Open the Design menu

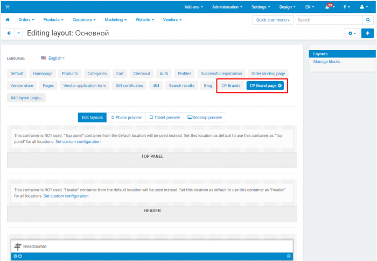(287, 7)
